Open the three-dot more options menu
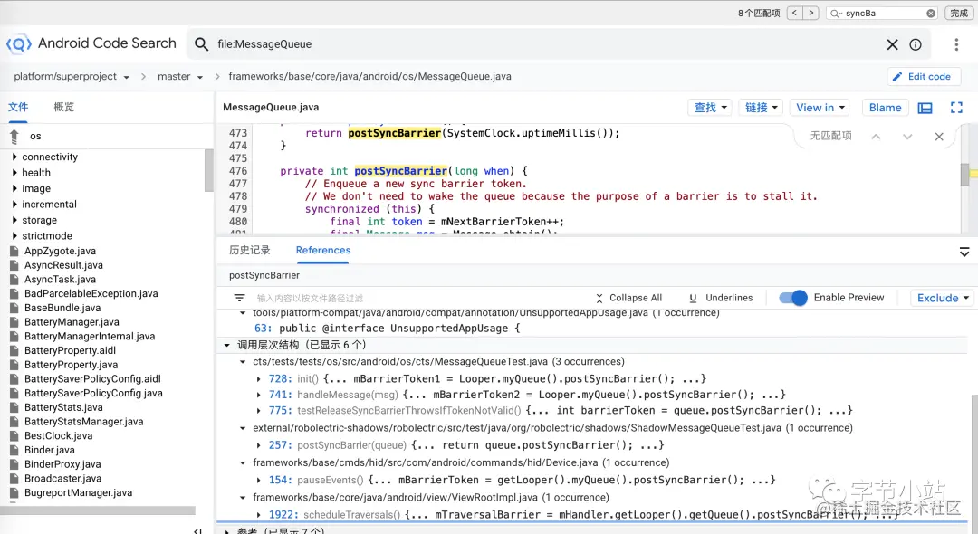Screen dimensions: 978x534 tap(956, 44)
